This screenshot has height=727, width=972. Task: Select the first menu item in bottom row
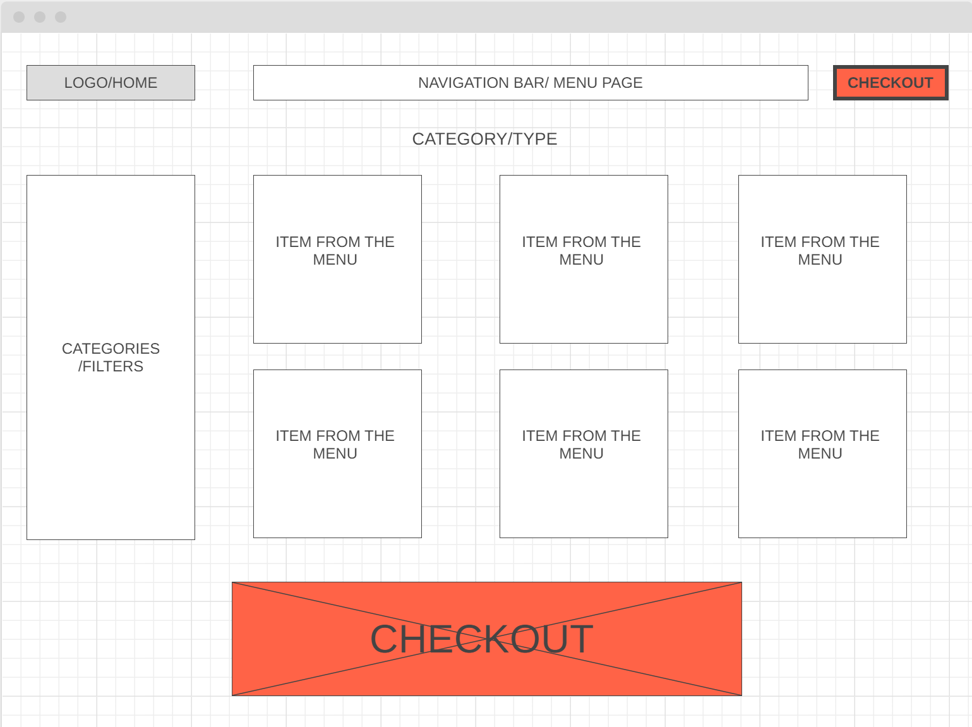(x=337, y=454)
